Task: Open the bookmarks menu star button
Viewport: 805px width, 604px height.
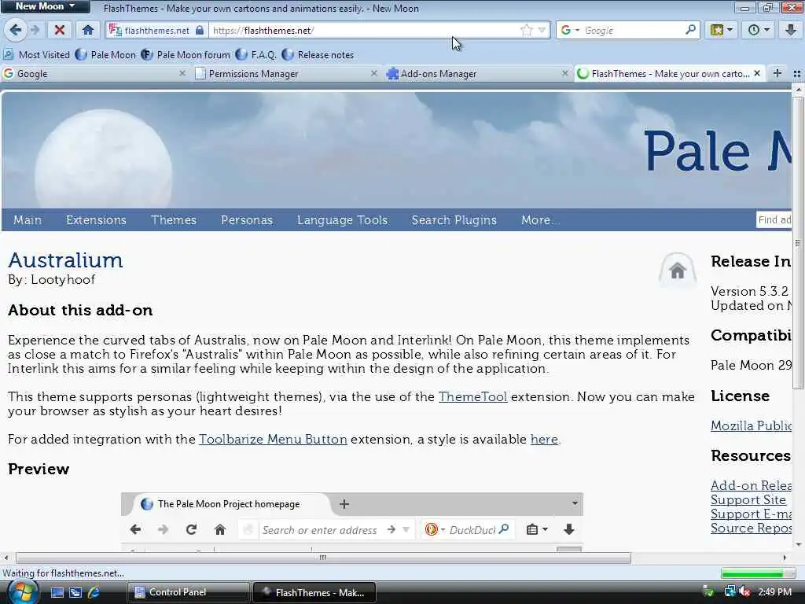Action: click(x=717, y=30)
